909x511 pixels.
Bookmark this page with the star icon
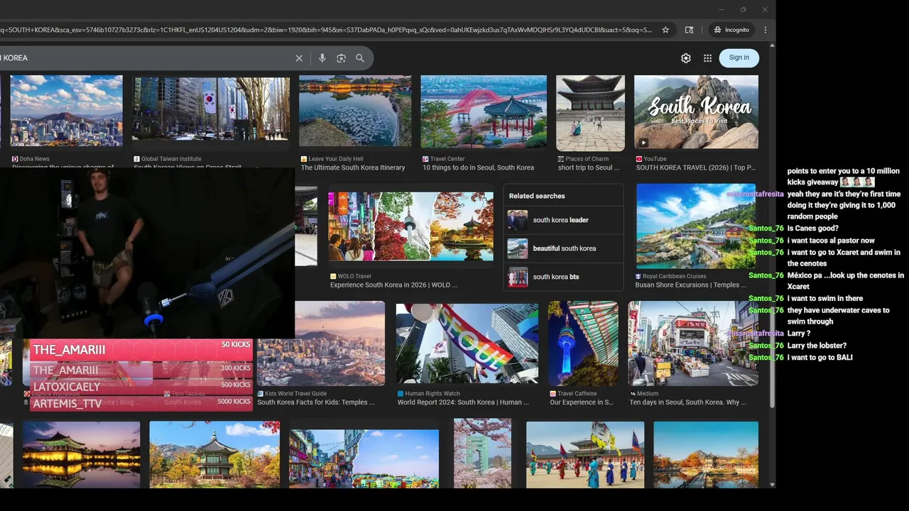tap(665, 30)
